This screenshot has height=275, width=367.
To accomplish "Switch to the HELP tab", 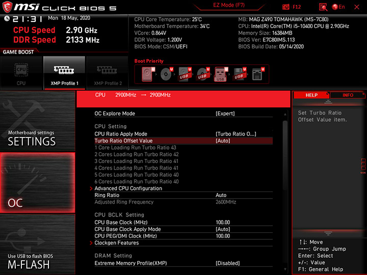I will pos(311,95).
